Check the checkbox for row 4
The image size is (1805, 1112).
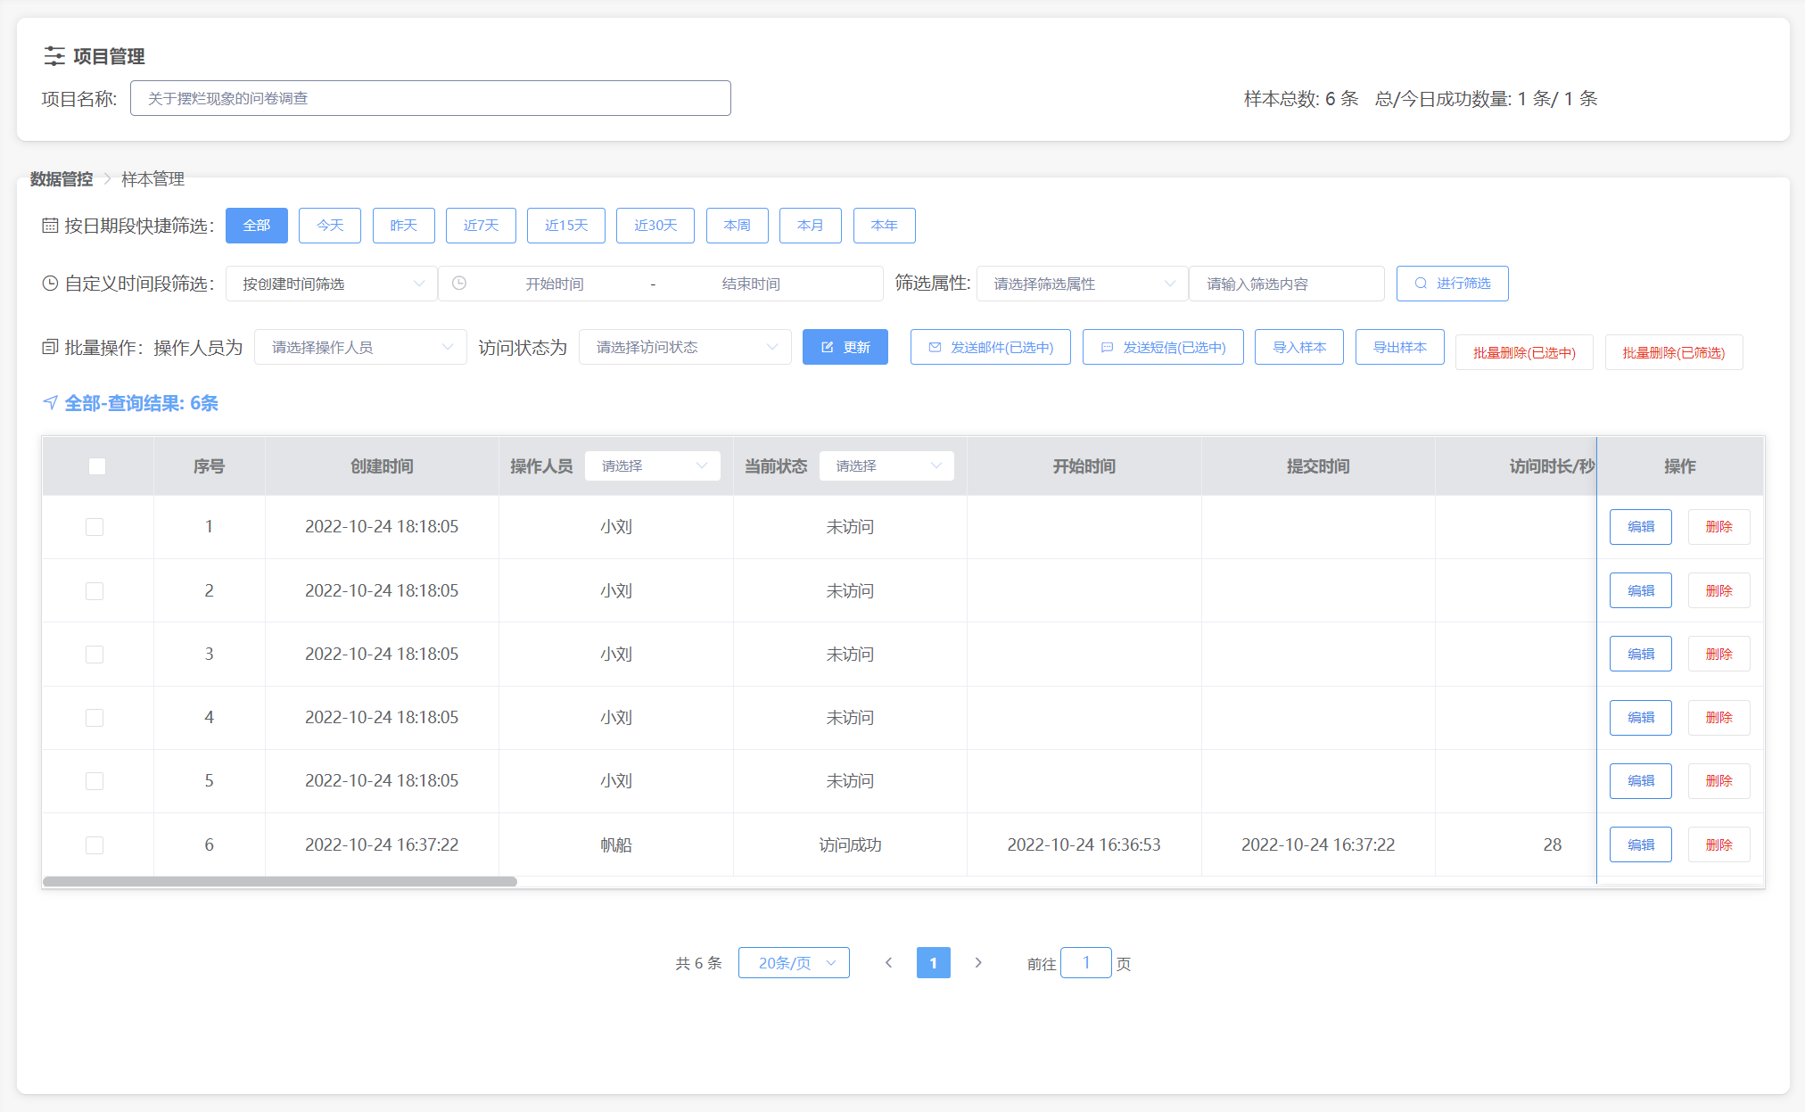tap(95, 718)
